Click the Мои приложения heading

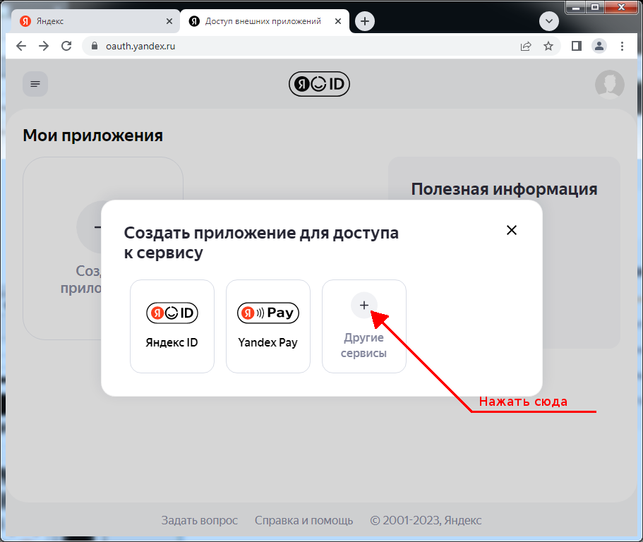(x=92, y=135)
